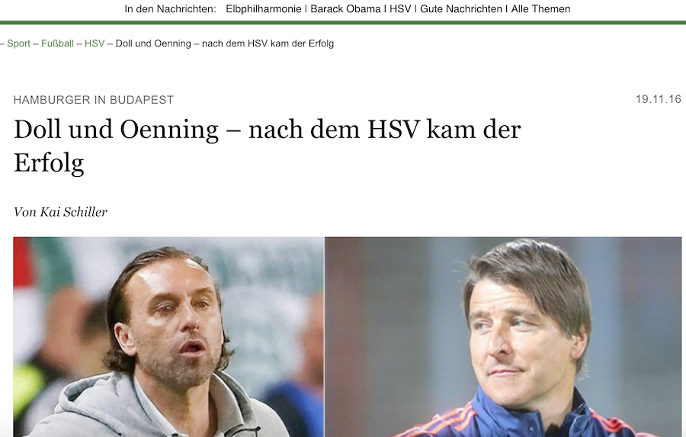Click the article date 19.11.16
This screenshot has height=437, width=686.
coord(659,99)
